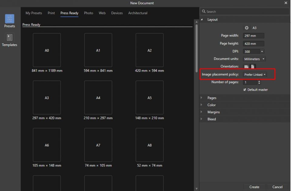This screenshot has height=191, width=291.
Task: Expand the Margins section
Action: click(213, 112)
